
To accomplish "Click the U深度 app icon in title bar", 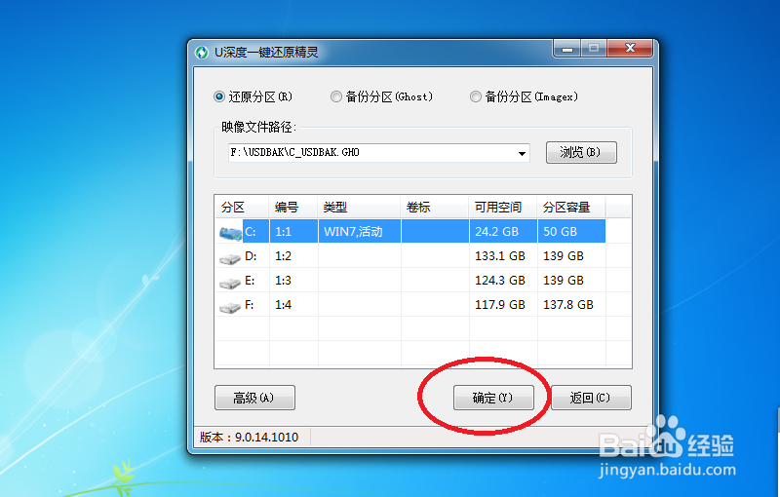I will click(202, 53).
